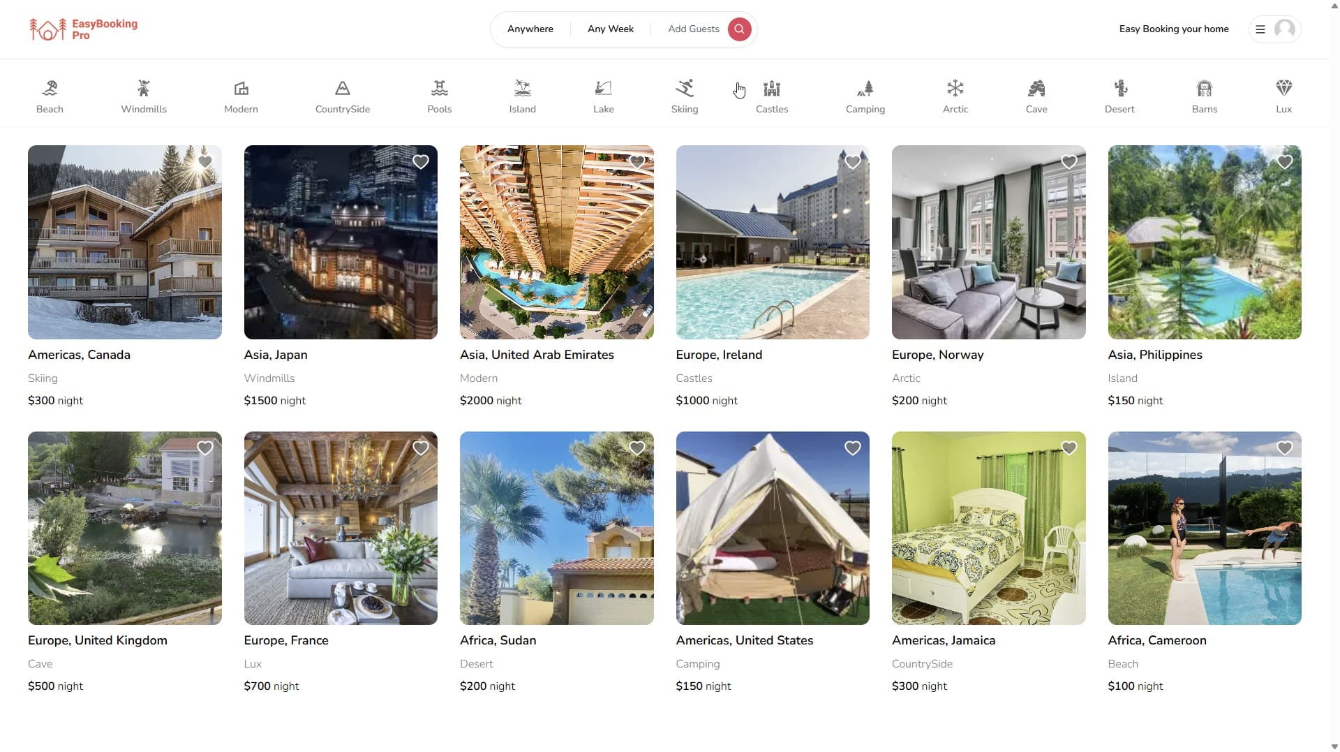This screenshot has height=752, width=1340.
Task: Click the Europe, United Kingdom title
Action: 98,640
